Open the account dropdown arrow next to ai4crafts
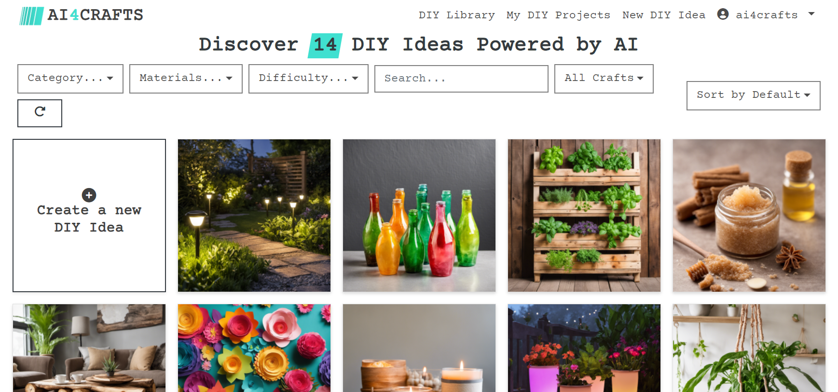838x392 pixels. click(811, 14)
